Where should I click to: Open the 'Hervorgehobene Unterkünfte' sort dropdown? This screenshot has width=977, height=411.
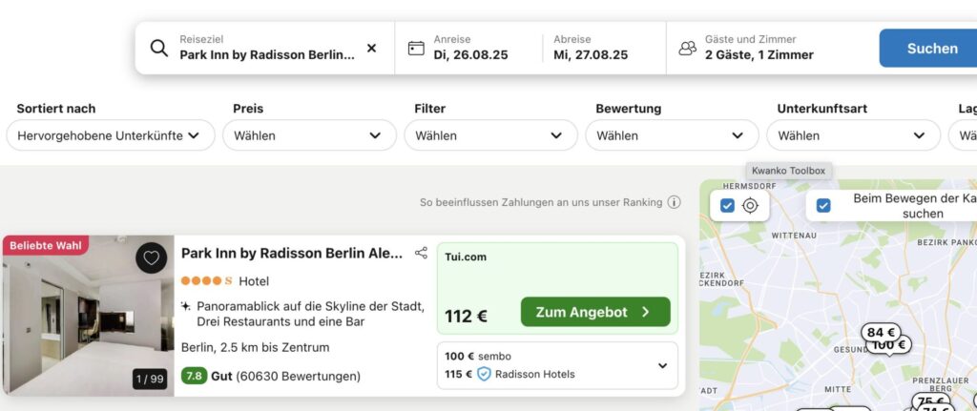(x=111, y=135)
